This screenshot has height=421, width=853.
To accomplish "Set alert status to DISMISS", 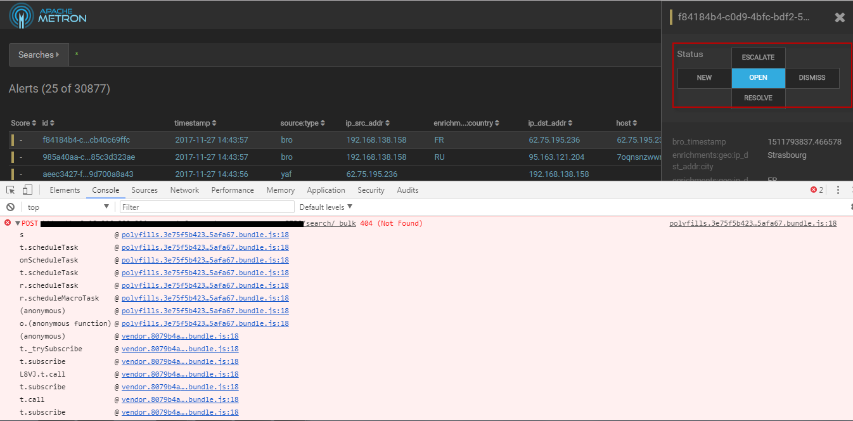I will click(x=812, y=78).
